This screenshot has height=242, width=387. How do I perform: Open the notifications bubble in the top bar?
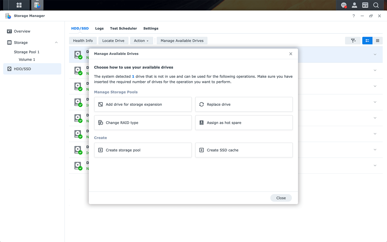pyautogui.click(x=344, y=5)
